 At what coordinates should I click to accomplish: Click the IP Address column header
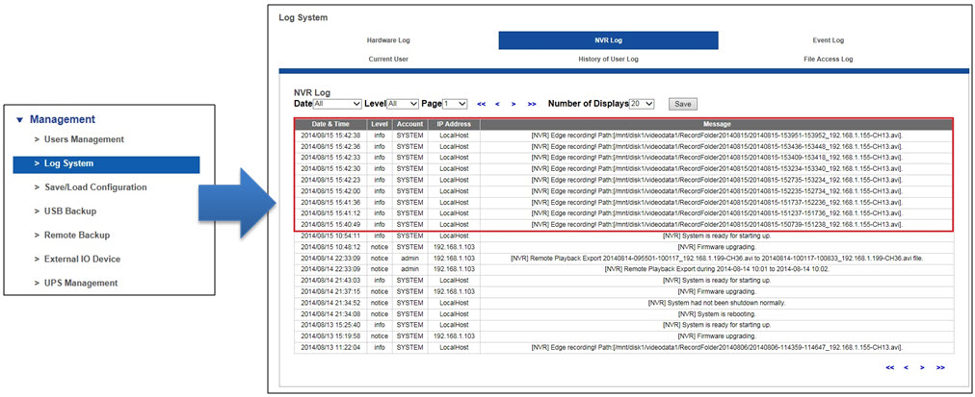[x=454, y=125]
